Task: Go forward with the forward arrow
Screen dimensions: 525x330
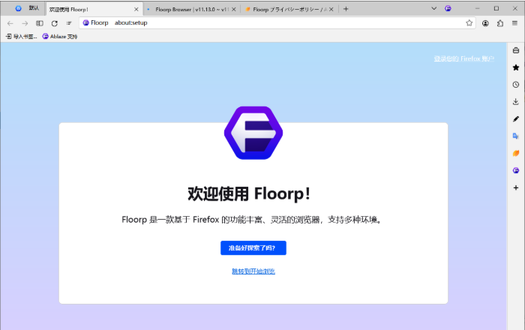Action: pyautogui.click(x=25, y=23)
